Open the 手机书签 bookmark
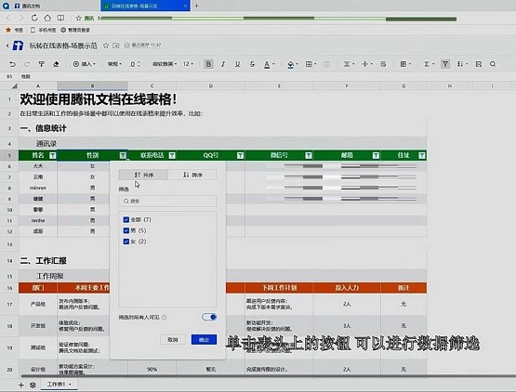The width and height of the screenshot is (516, 392). [x=43, y=30]
